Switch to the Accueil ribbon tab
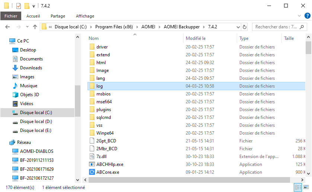This screenshot has height=192, width=312. coord(33,16)
